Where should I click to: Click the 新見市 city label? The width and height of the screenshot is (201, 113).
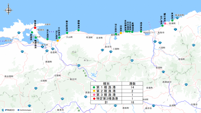tap(60, 110)
